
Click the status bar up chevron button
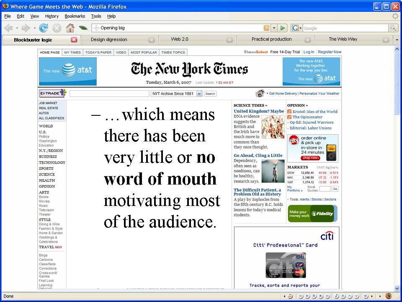pyautogui.click(x=350, y=296)
